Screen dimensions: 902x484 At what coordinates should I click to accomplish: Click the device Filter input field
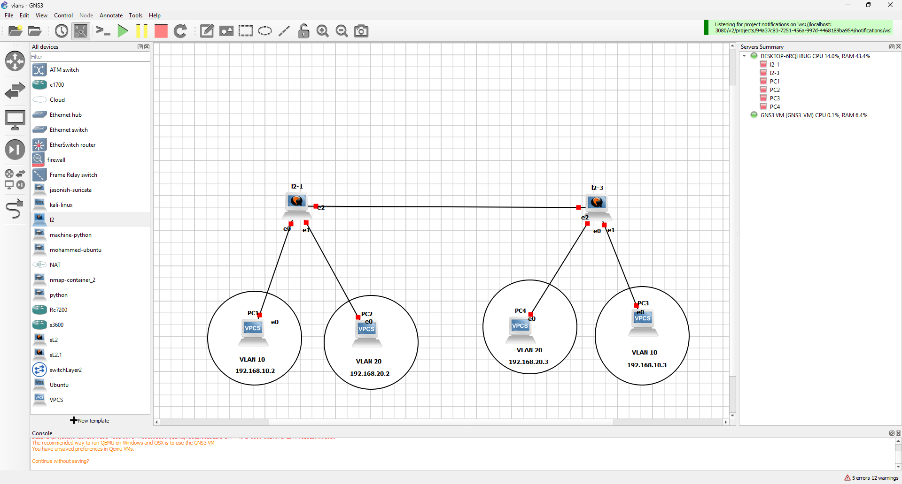pos(90,57)
